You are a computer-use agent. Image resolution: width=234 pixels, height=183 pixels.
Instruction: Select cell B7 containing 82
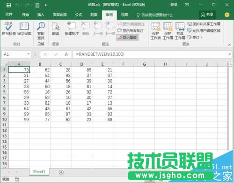(40, 103)
